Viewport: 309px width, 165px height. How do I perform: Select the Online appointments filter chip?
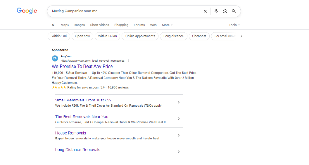(140, 36)
